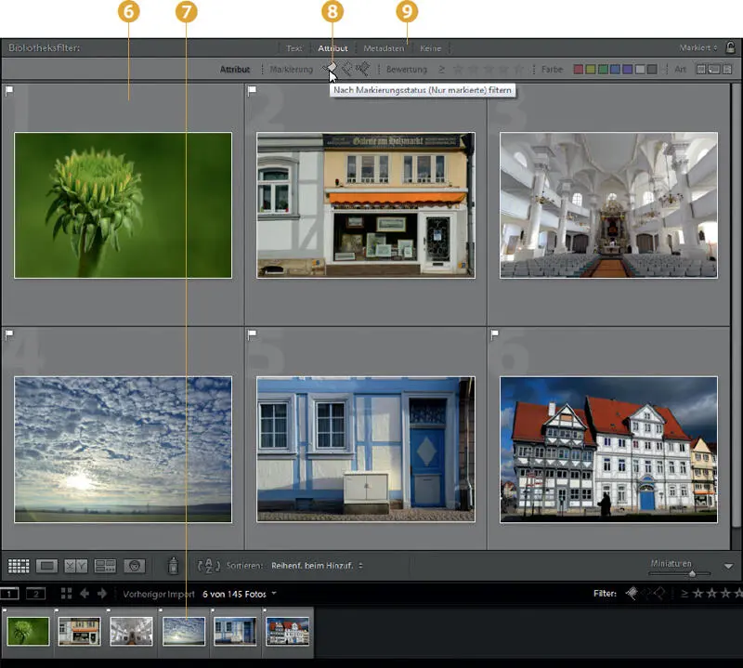Filter Bewertung by one star
The image size is (743, 668).
point(458,70)
